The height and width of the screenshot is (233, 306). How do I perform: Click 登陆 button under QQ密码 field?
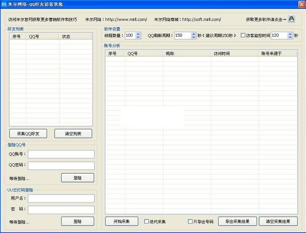(x=77, y=178)
